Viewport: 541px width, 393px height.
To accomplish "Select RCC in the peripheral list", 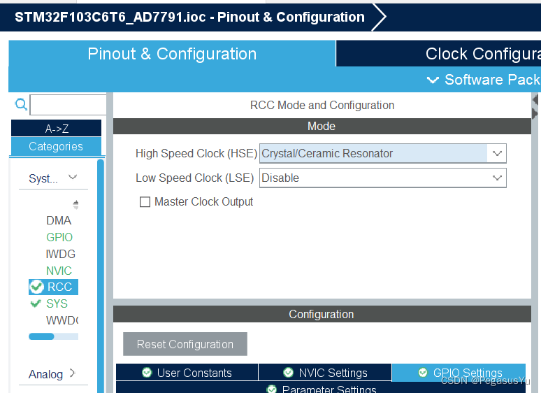I will (x=54, y=287).
